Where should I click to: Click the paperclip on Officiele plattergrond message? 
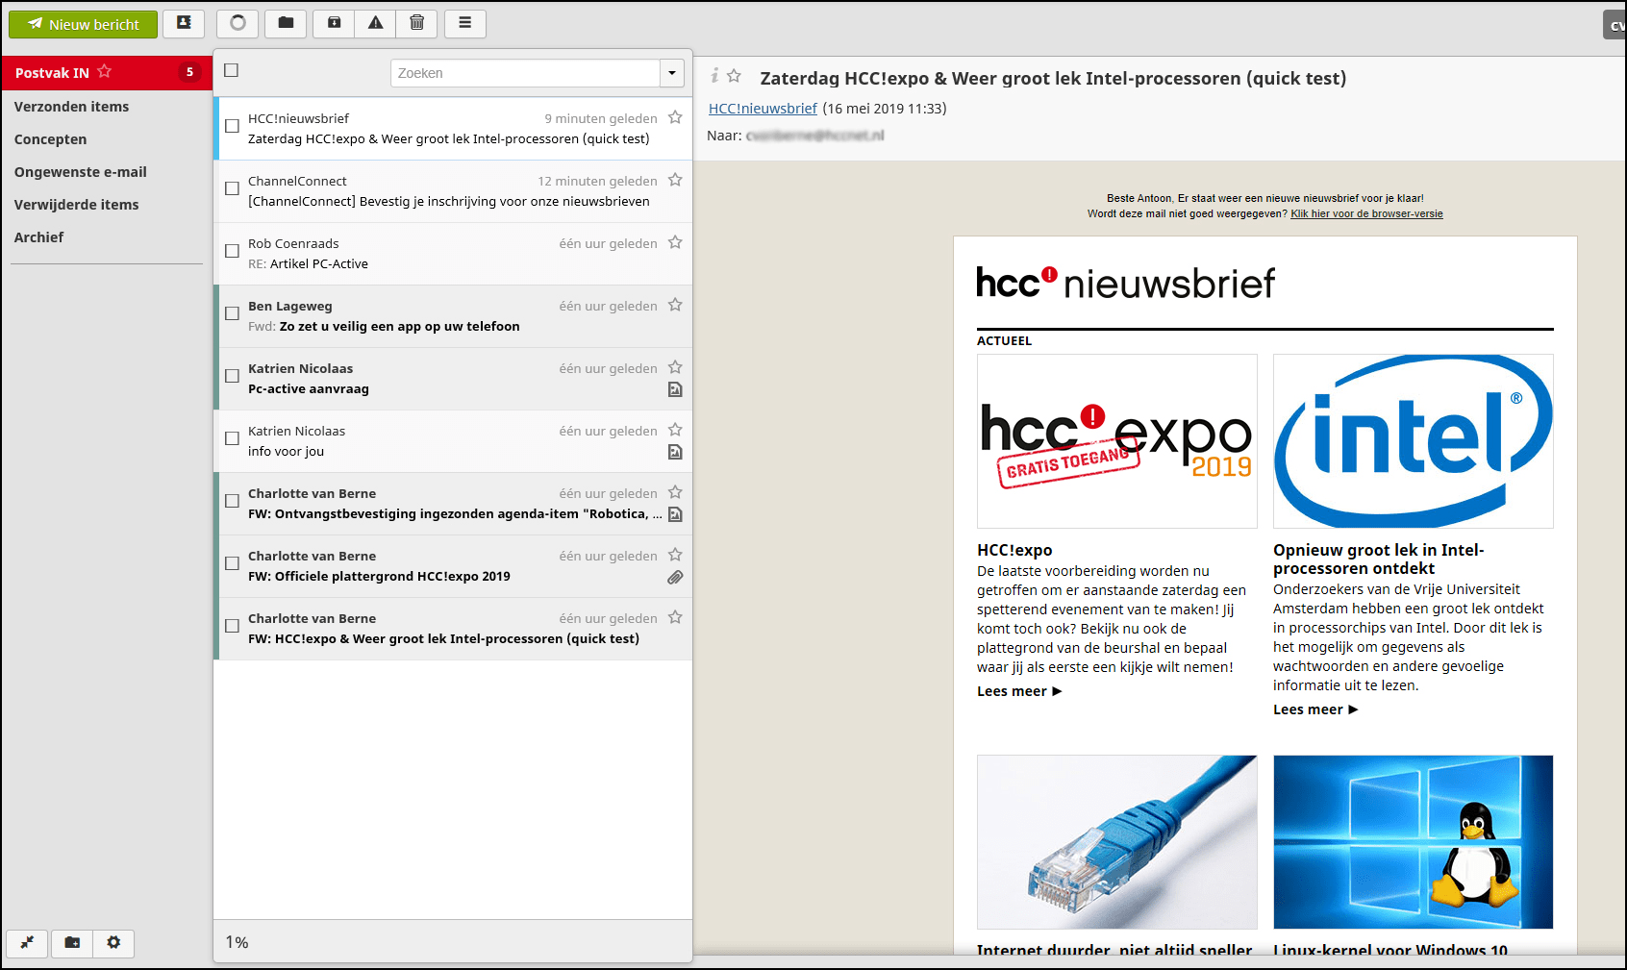(x=675, y=577)
